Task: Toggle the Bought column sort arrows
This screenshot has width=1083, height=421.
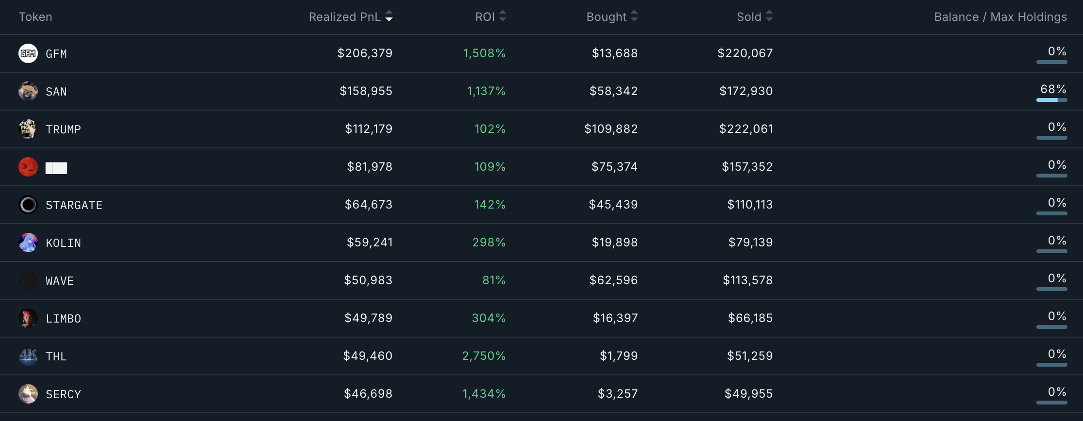Action: coord(634,16)
